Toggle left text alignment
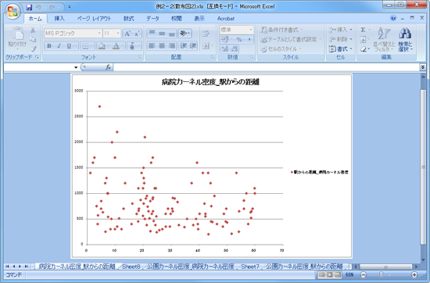Viewport: 430px width, 283px height. [x=152, y=46]
